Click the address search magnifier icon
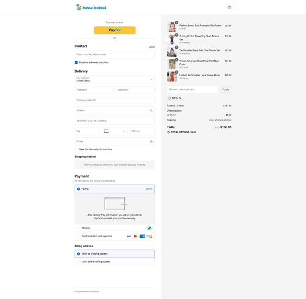306x299 pixels. [151, 111]
